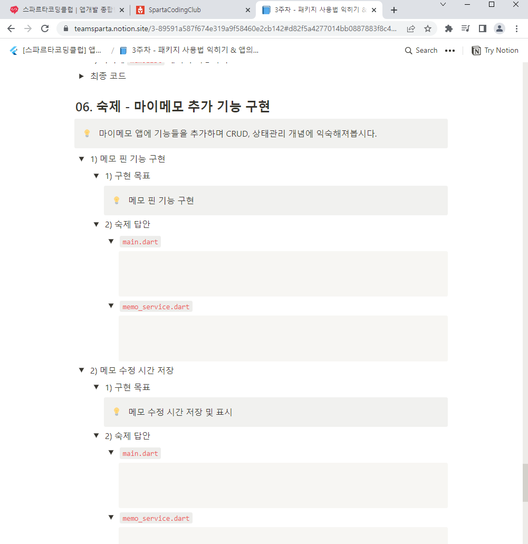
Task: Go back to the previous page
Action: (11, 28)
